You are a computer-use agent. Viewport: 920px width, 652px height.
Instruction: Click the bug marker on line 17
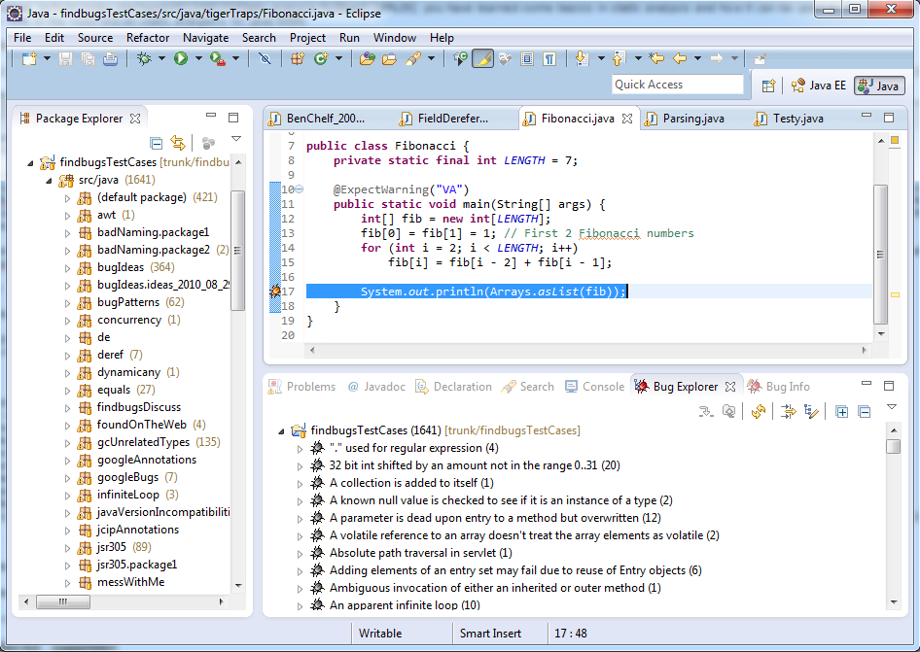pos(274,292)
